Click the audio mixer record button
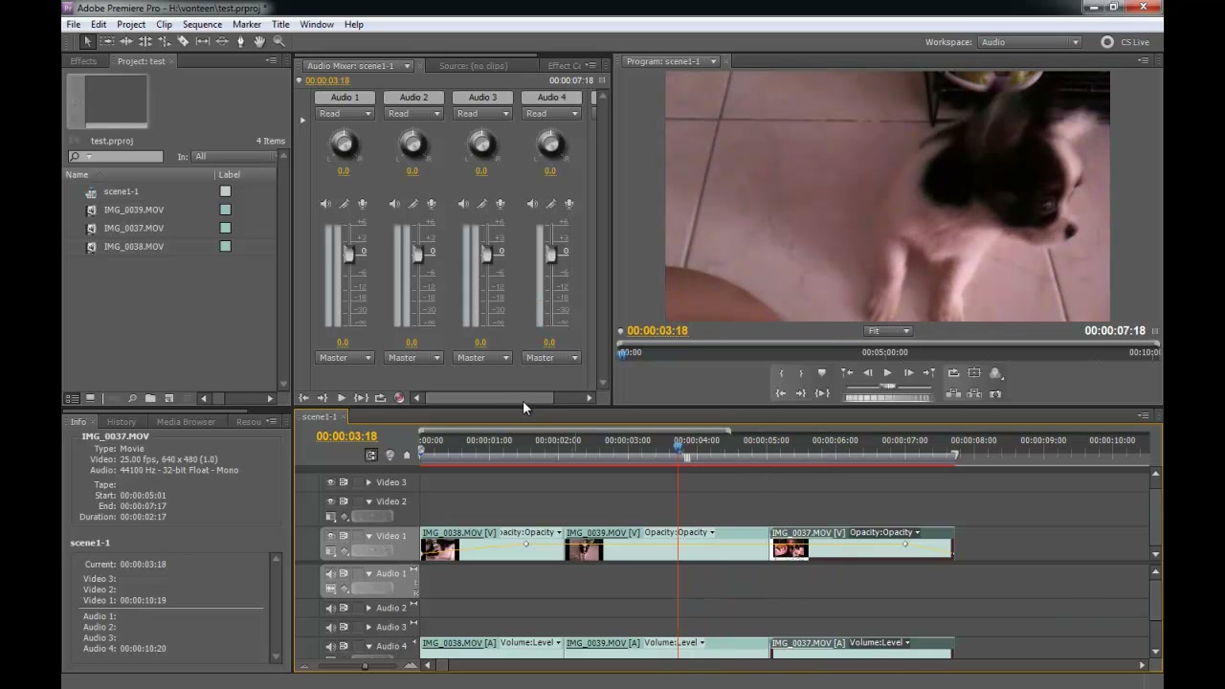 tap(399, 398)
